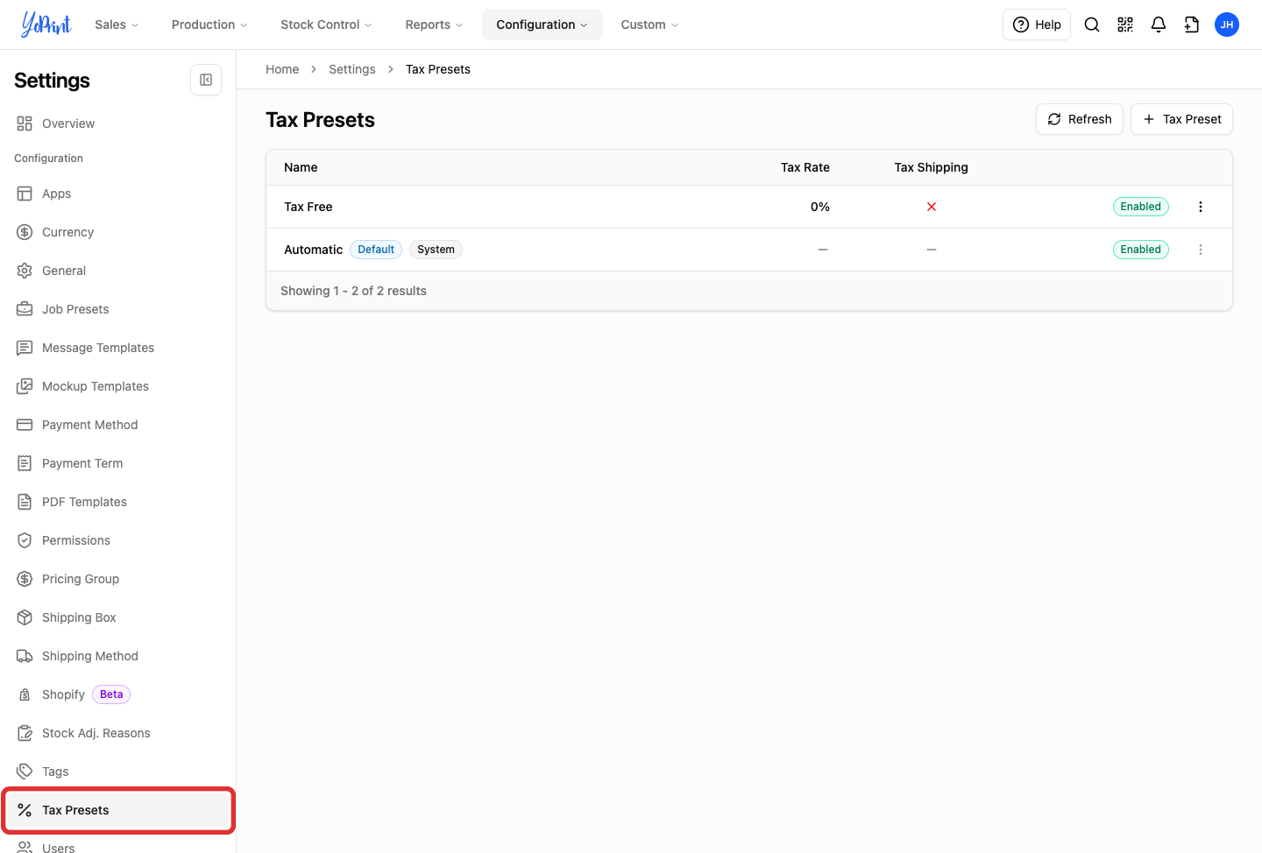Collapse the Settings sidebar panel
1262x853 pixels.
tap(206, 80)
